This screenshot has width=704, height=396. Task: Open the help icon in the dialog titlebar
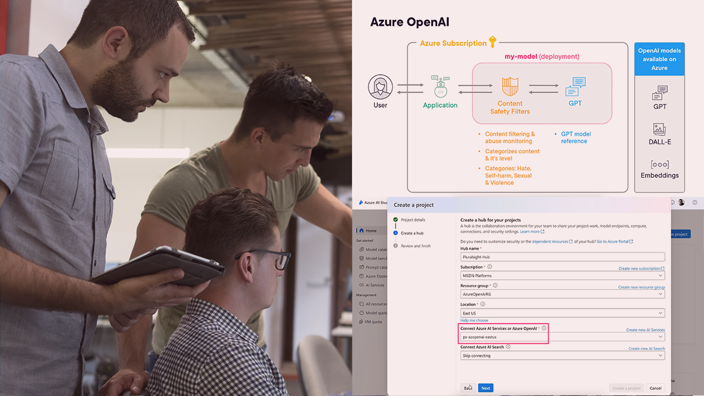695,203
